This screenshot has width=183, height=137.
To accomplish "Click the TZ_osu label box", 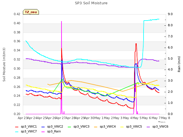I will click(x=31, y=12).
